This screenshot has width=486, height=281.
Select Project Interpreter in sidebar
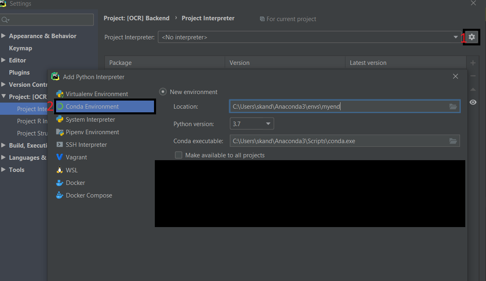(x=24, y=109)
